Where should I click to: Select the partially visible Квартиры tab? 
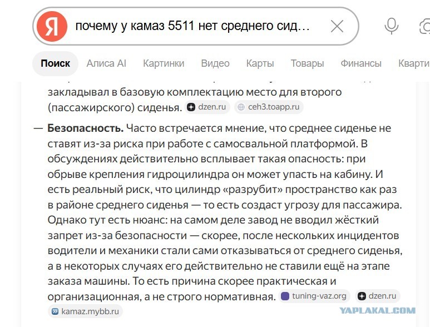pyautogui.click(x=414, y=63)
